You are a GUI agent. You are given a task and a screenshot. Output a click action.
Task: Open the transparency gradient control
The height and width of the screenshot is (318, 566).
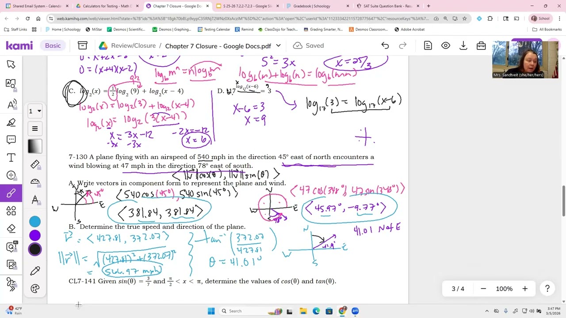tap(35, 146)
